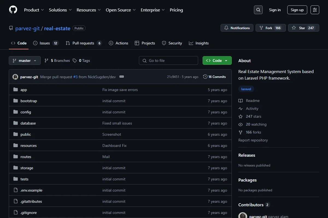
Task: Click the Go to file search field
Action: pyautogui.click(x=168, y=60)
